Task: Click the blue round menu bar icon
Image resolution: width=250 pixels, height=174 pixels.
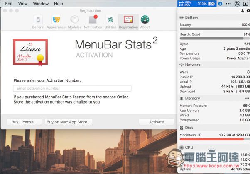Action: (220, 4)
